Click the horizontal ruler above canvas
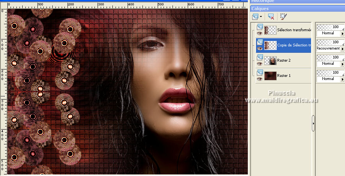Image resolution: width=345 pixels, height=176 pixels. coord(128,5)
